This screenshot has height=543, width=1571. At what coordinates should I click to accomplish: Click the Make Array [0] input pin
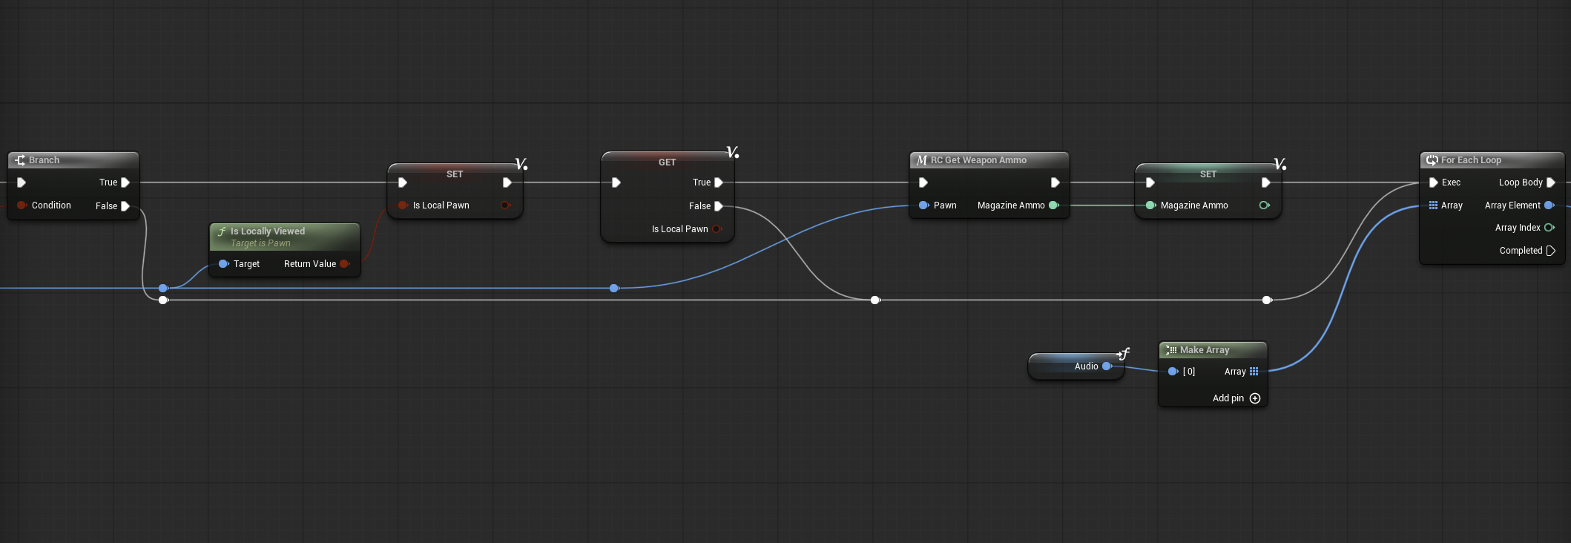point(1173,372)
